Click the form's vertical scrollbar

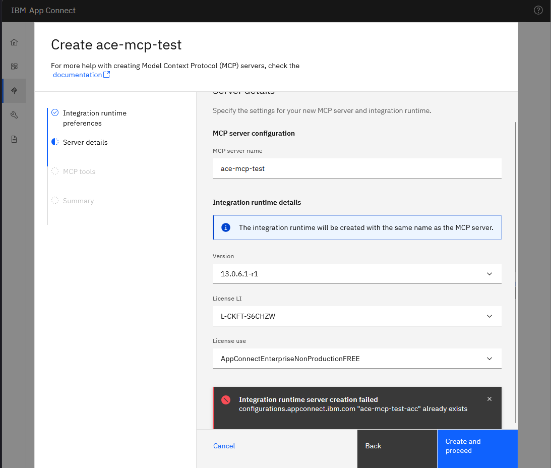pos(516,272)
